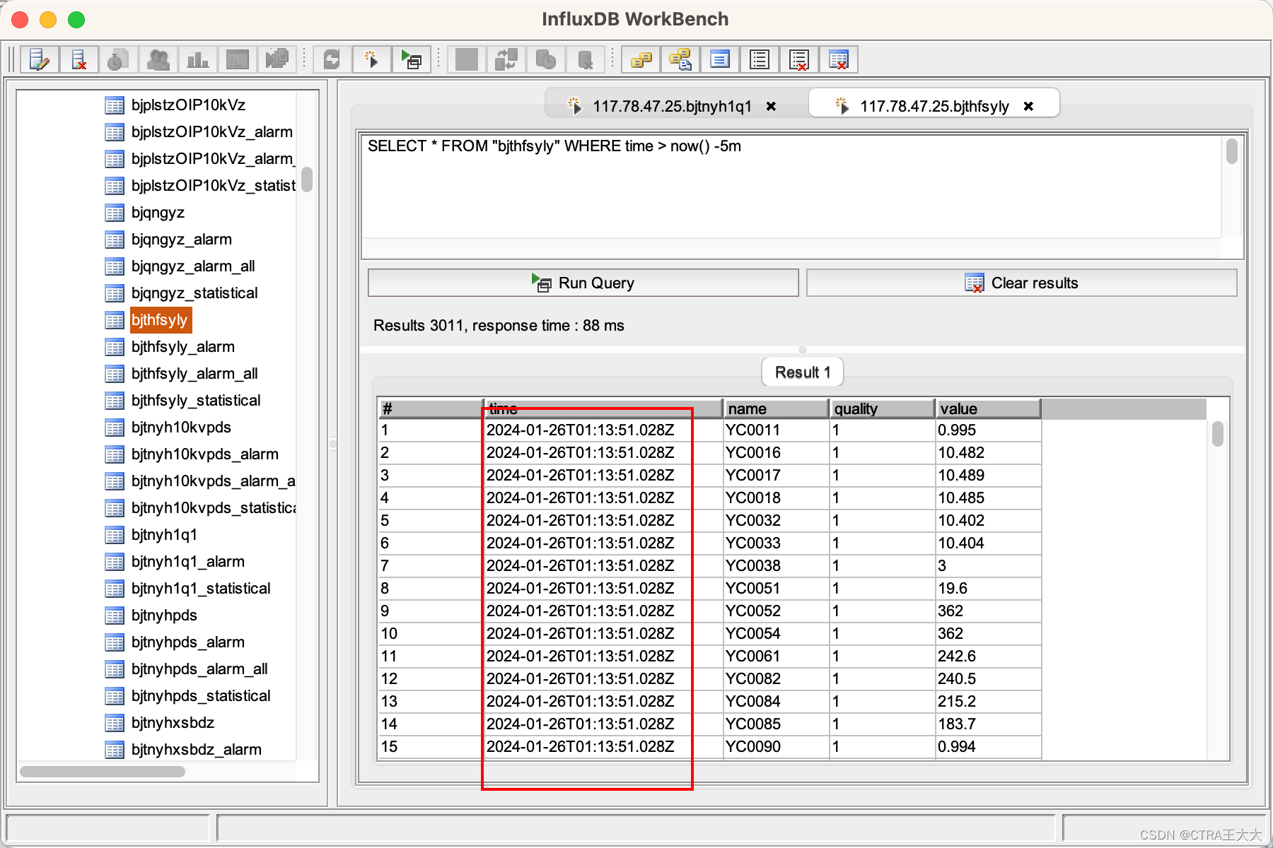Click the YC0090 name cell

tap(776, 747)
